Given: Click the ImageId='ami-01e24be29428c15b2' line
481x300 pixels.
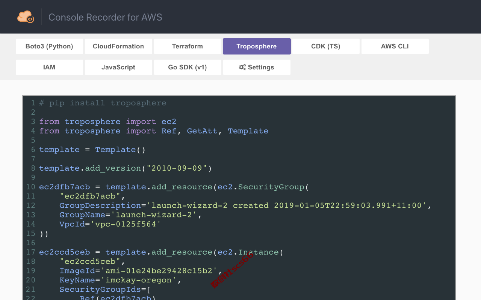Looking at the screenshot, I should click(x=141, y=271).
